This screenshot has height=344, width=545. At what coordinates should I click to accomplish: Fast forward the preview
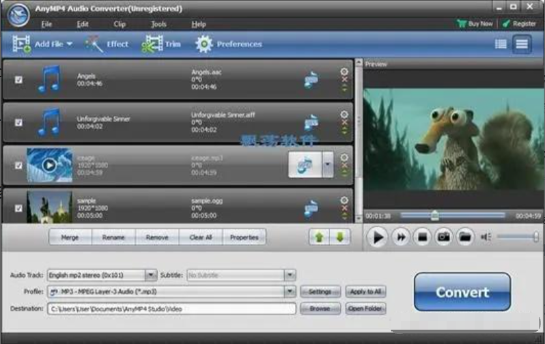[401, 238]
